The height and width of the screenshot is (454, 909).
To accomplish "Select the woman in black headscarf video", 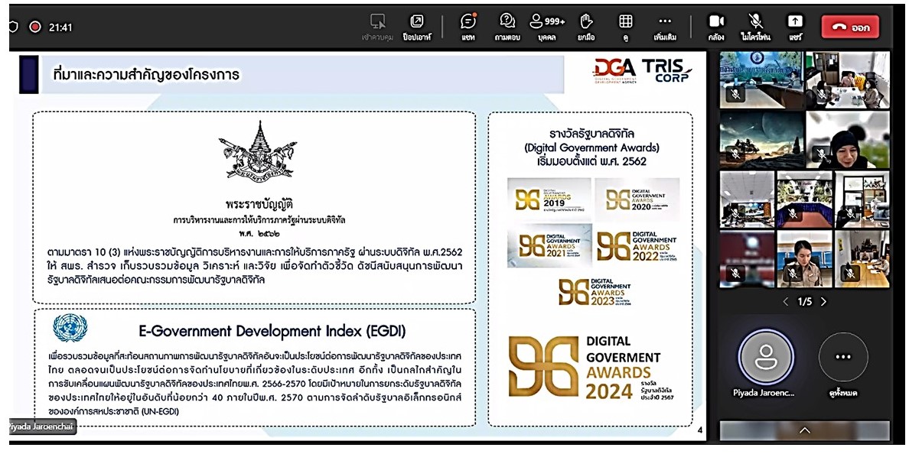I will [x=848, y=140].
